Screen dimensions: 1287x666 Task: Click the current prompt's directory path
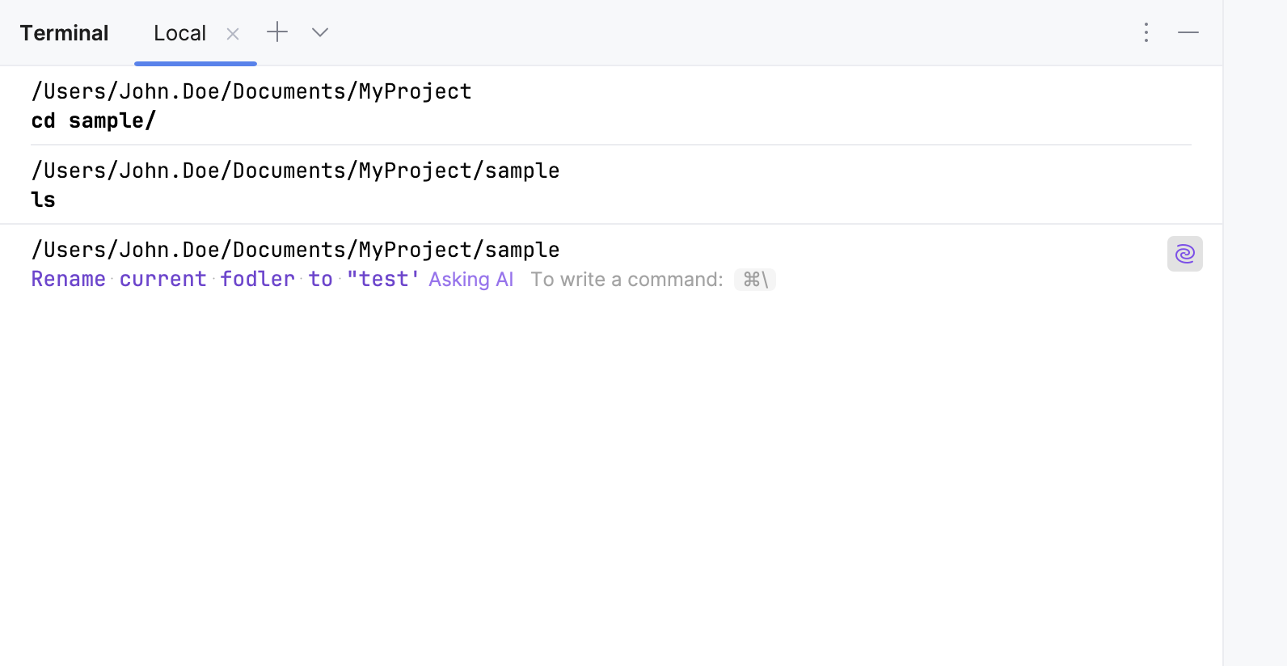[x=295, y=250]
